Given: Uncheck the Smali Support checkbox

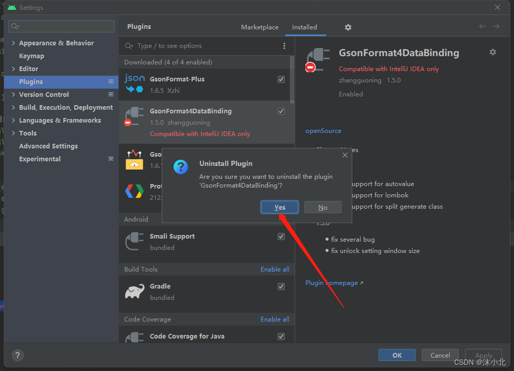Looking at the screenshot, I should click(281, 237).
